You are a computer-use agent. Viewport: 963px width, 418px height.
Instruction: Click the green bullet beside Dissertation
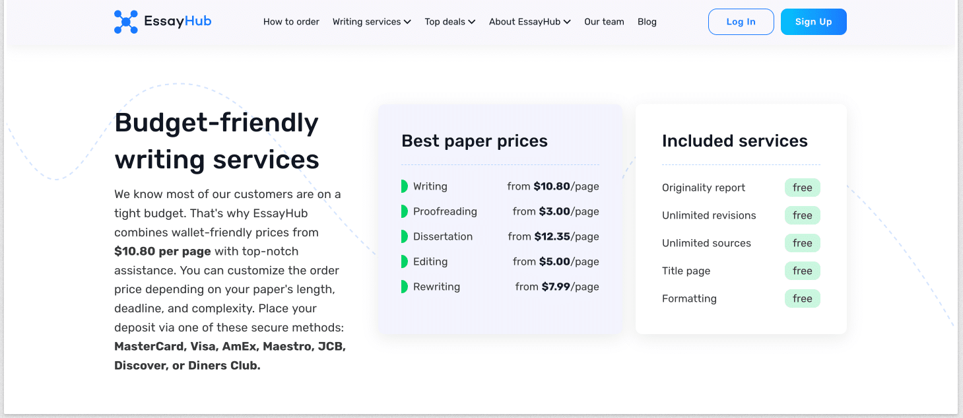coord(404,236)
